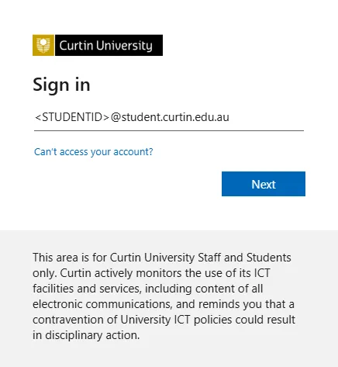338x367 pixels.
Task: Click the "facilities and services" text
Action: tap(87, 289)
